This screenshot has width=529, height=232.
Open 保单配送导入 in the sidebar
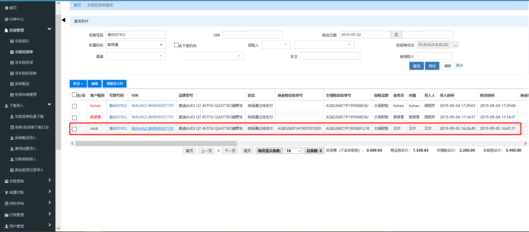pos(26,138)
